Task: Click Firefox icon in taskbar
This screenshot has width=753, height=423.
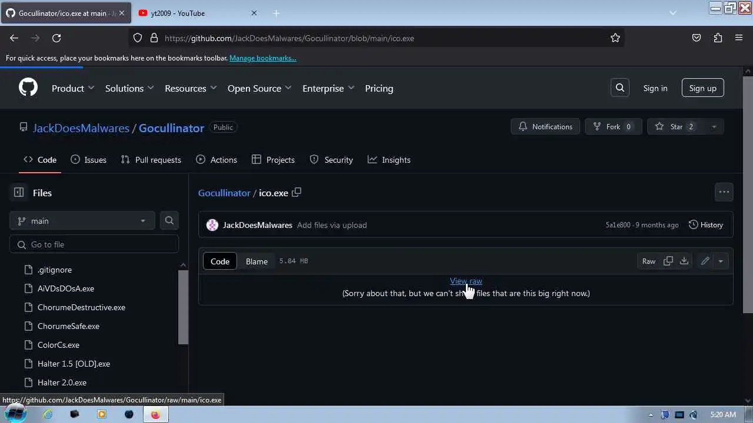Action: pyautogui.click(x=155, y=414)
